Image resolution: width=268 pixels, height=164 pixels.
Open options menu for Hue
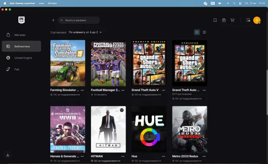[x=164, y=156]
